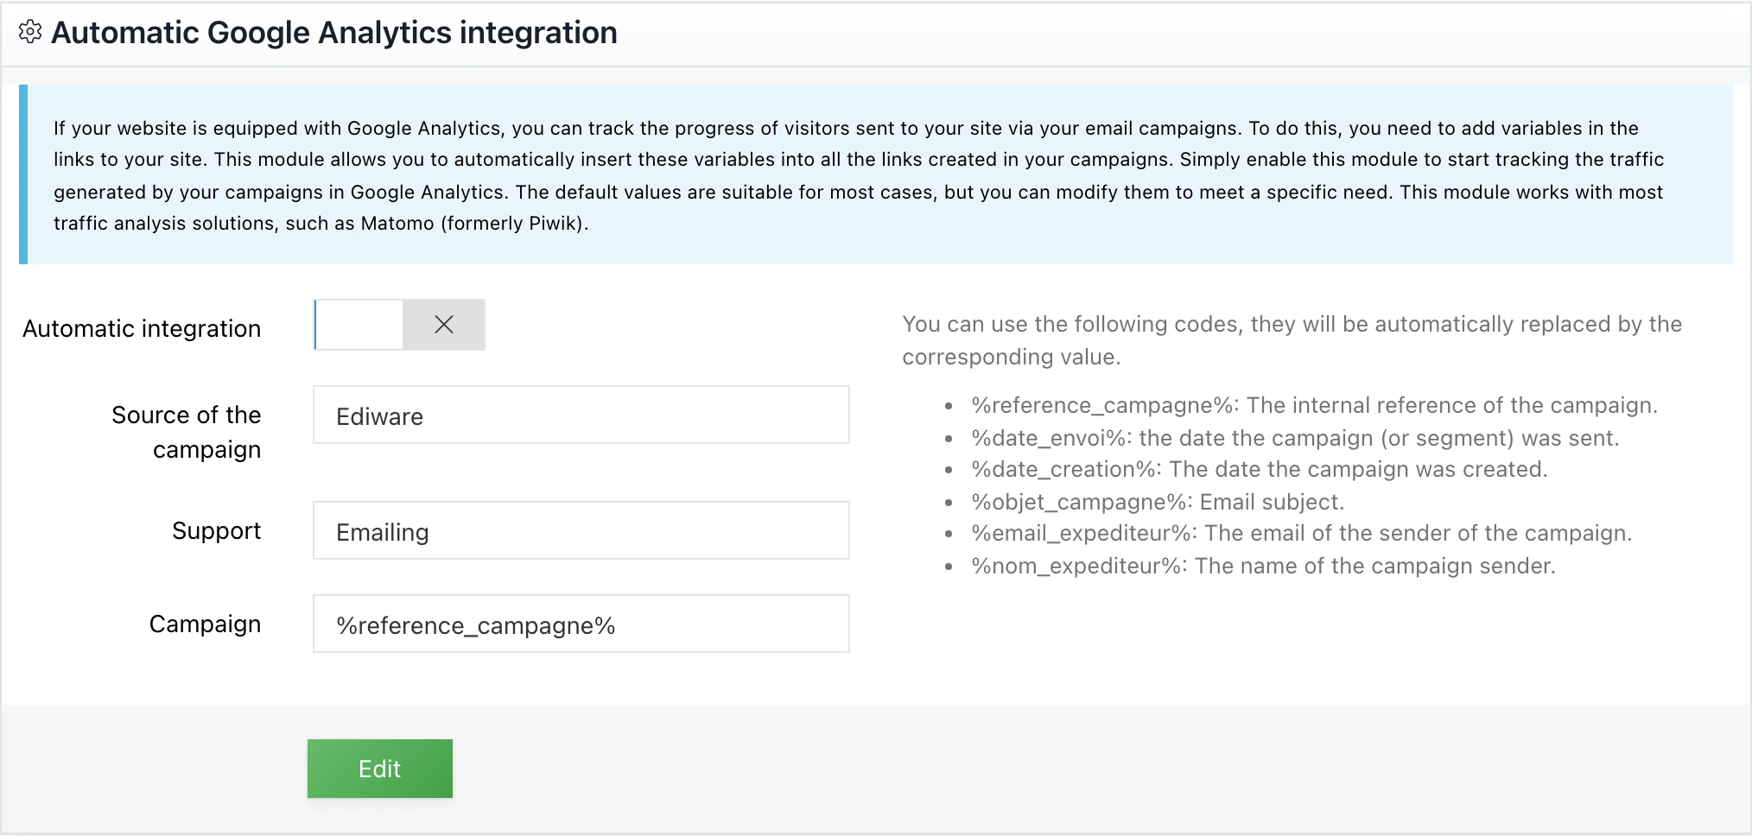Click the Support field label

(x=216, y=530)
